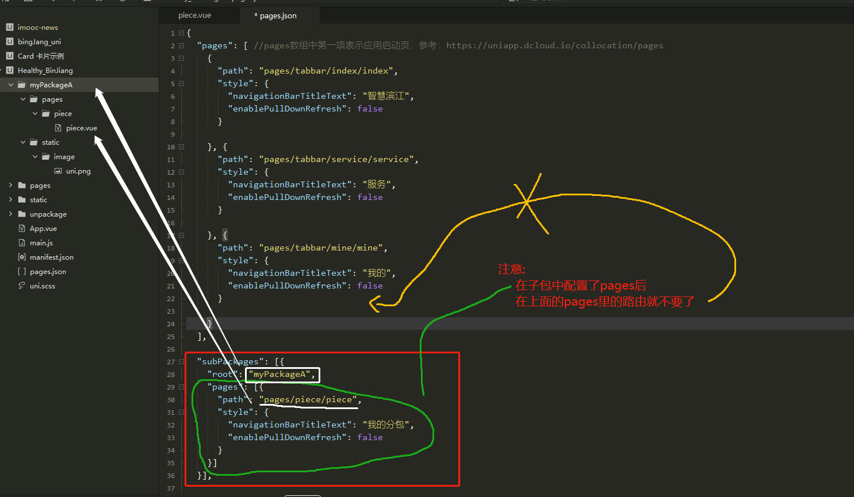This screenshot has width=854, height=497.
Task: Expand the unpackage folder
Action: tap(11, 214)
